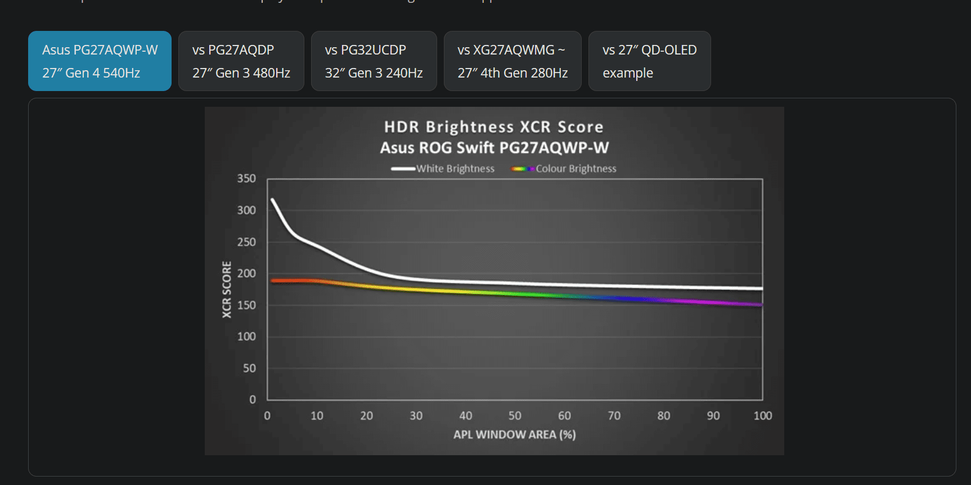View the vs 27″ QD-OLED example tab
The height and width of the screenshot is (485, 971).
(650, 61)
